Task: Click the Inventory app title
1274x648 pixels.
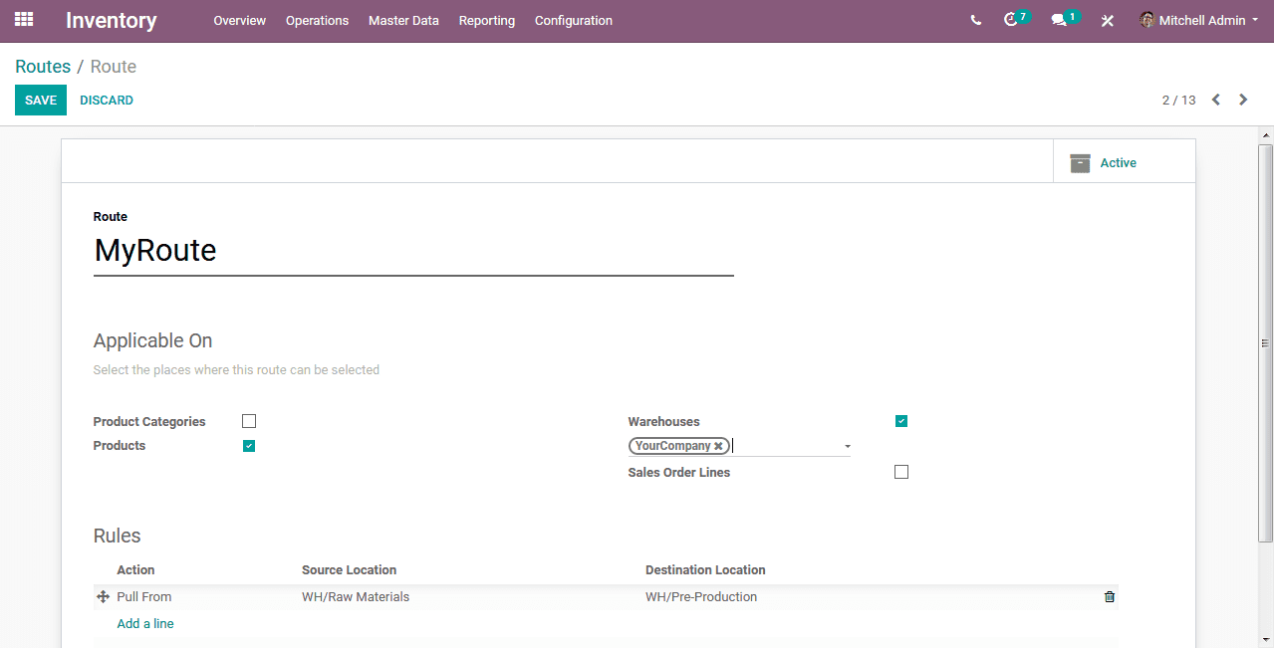Action: point(112,20)
